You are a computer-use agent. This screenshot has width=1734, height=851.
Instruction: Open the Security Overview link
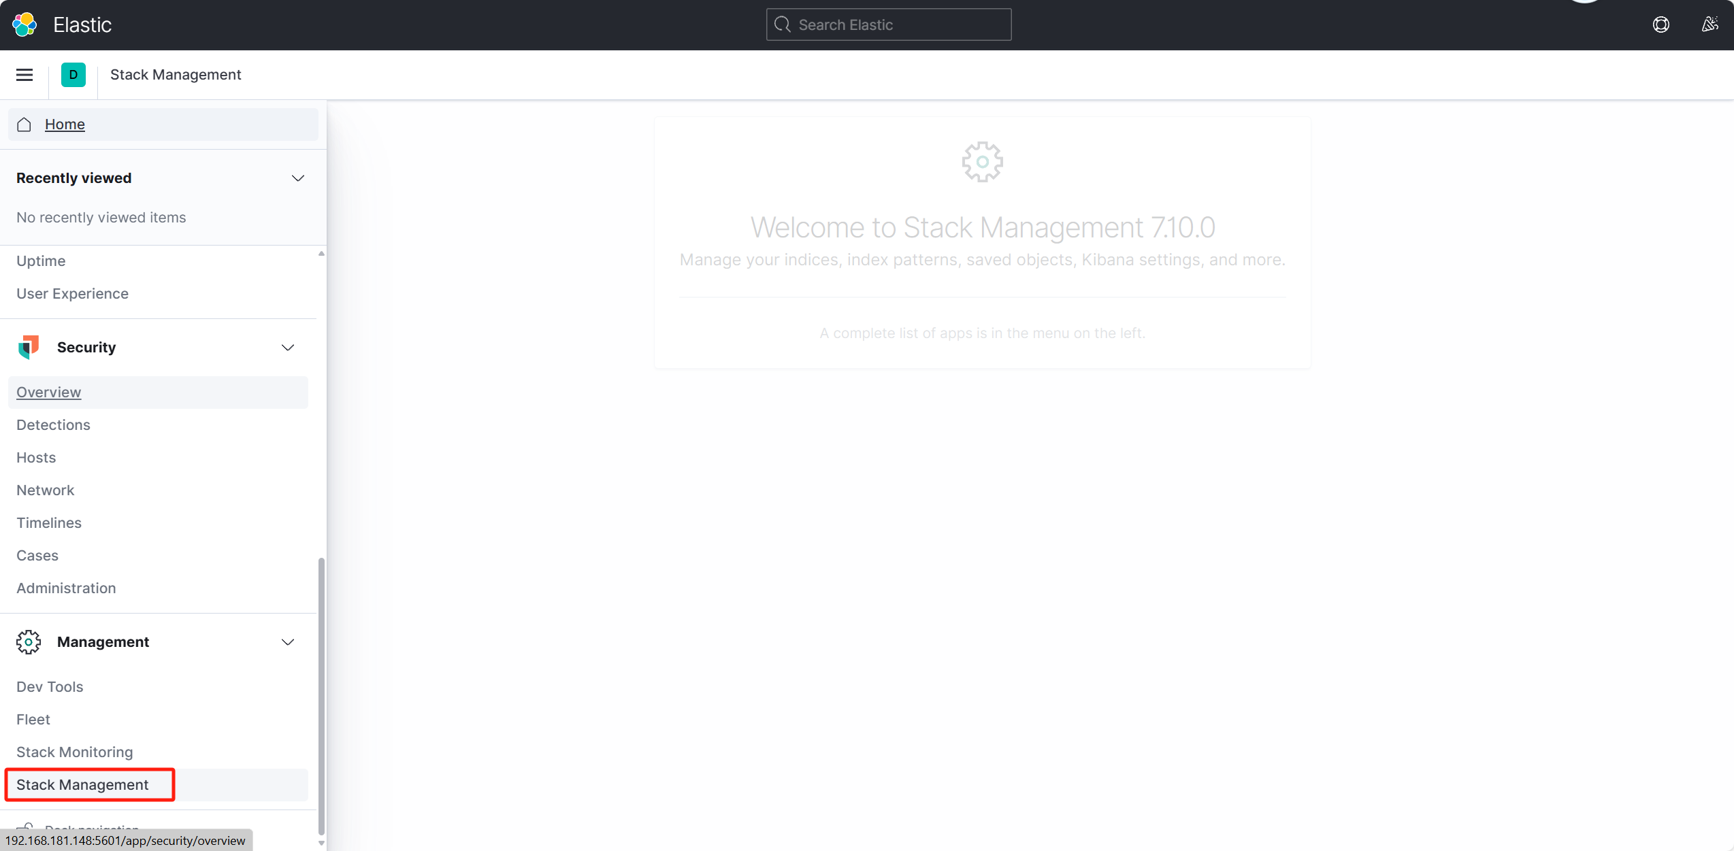click(x=49, y=392)
